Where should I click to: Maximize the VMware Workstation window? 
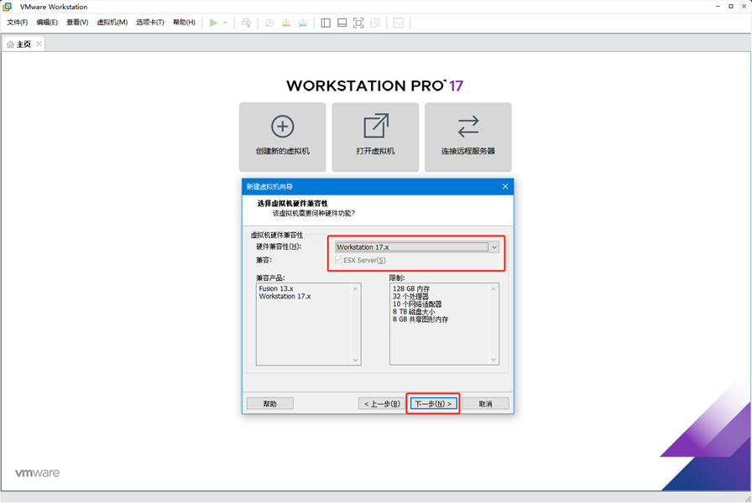[731, 6]
